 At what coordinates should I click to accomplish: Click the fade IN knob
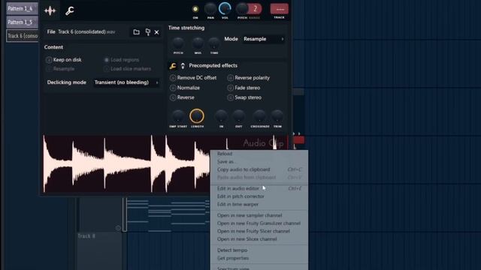(221, 116)
